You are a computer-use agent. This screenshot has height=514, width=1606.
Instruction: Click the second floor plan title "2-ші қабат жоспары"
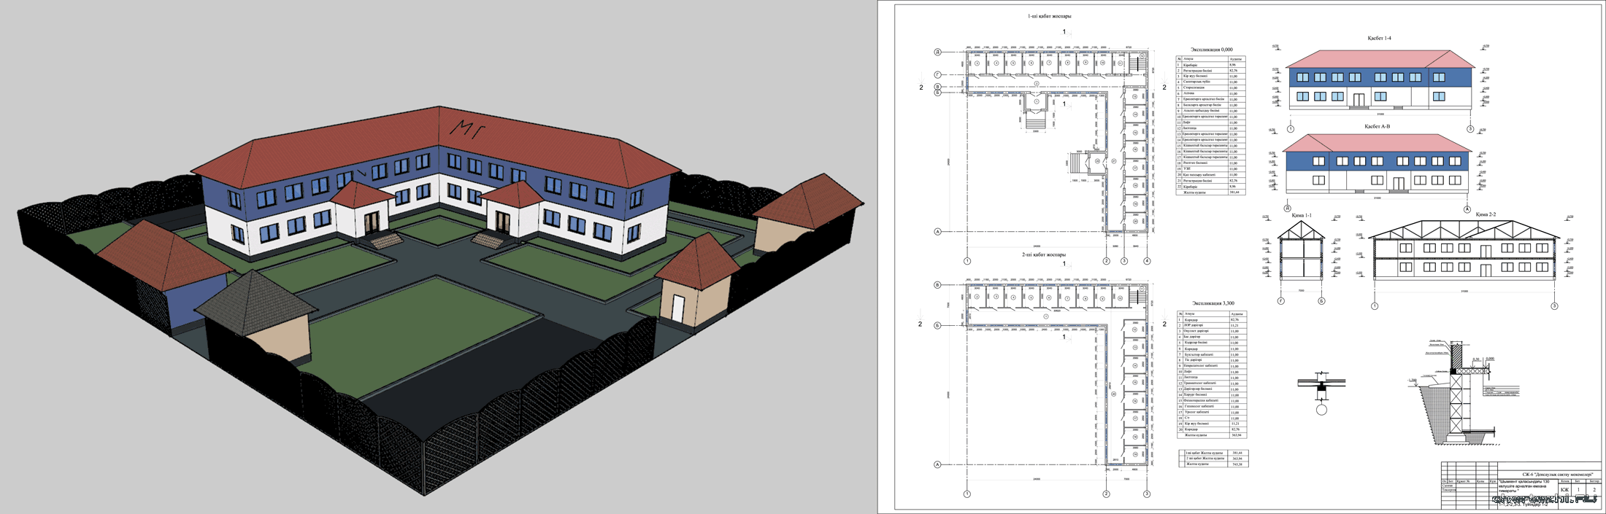1044,255
